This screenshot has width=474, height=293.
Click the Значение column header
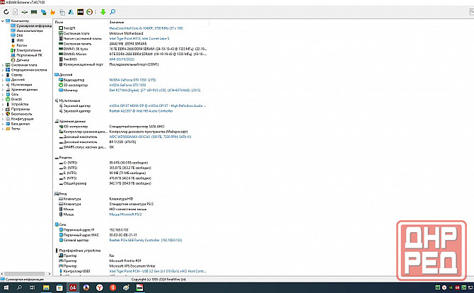116,22
